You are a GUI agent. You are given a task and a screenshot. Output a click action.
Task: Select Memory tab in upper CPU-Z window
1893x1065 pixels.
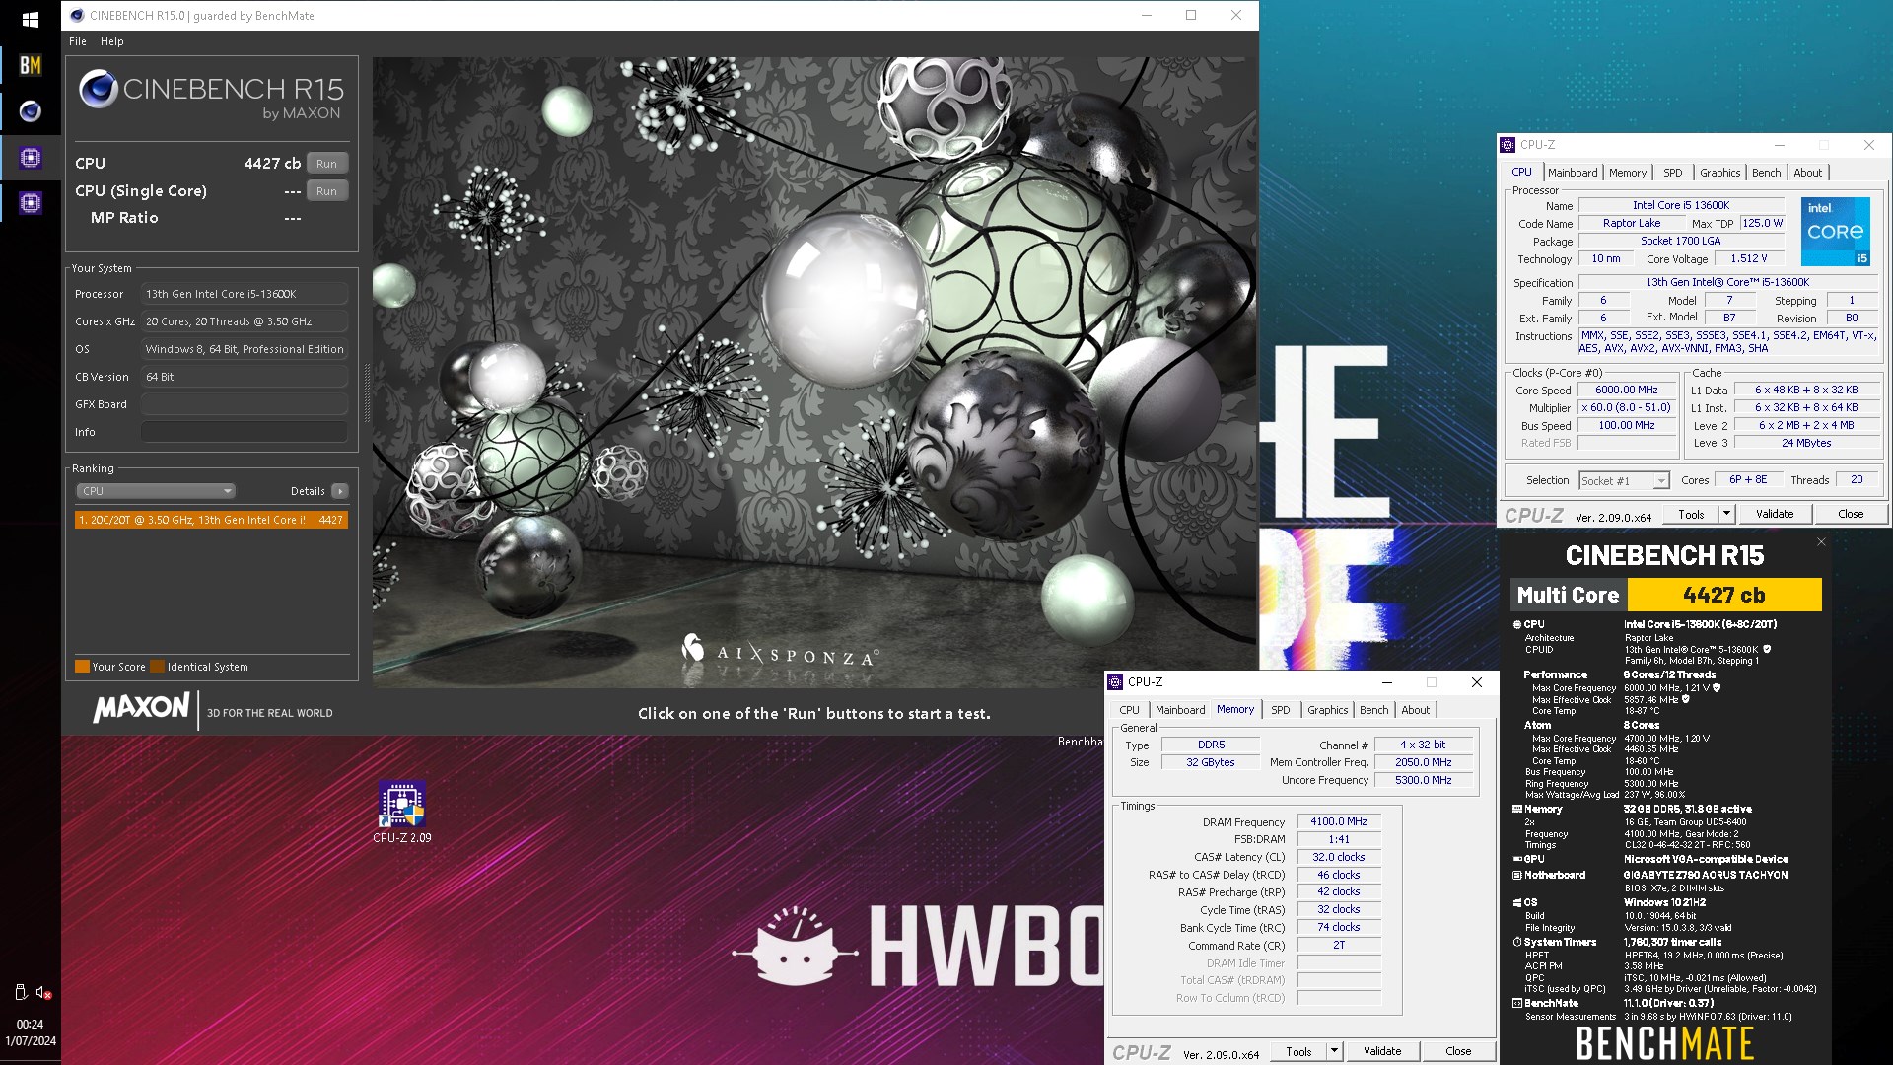click(1628, 173)
